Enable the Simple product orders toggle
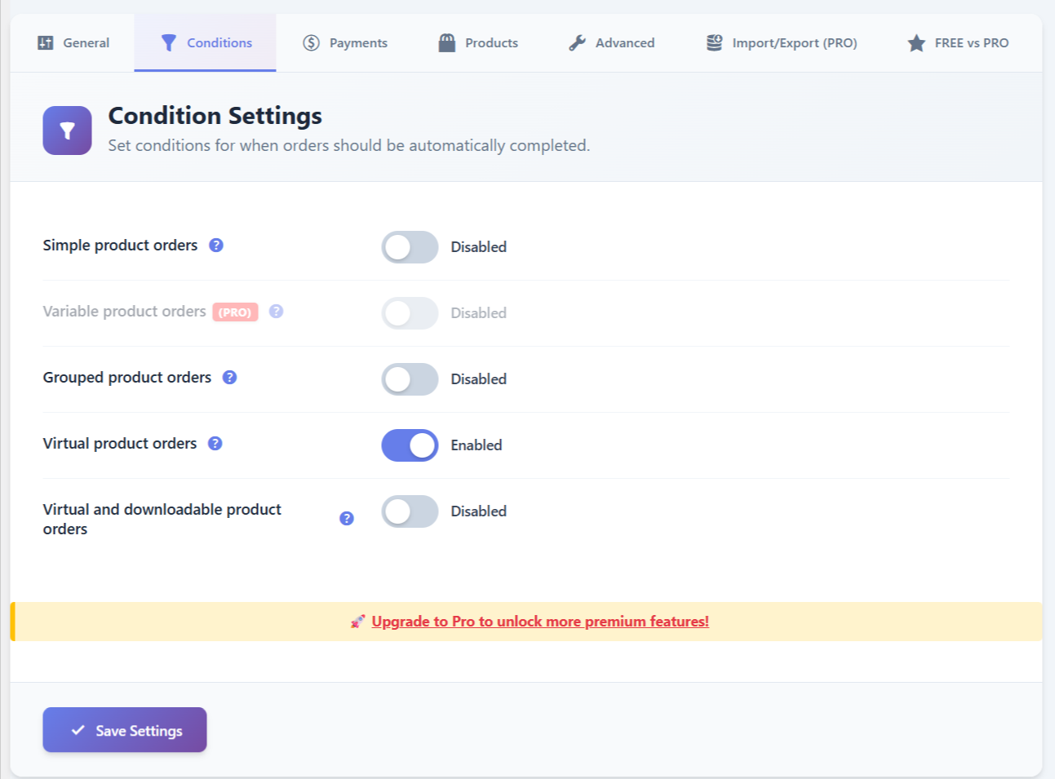 410,247
